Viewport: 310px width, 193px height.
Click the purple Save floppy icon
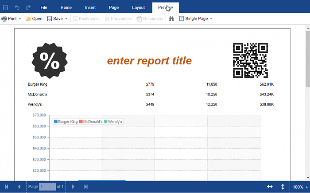49,19
